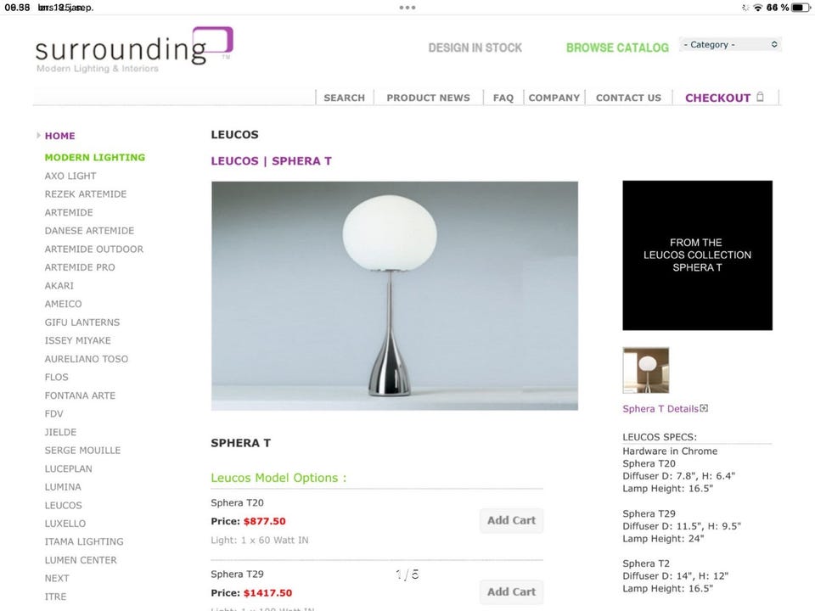Add Sphera T29 to cart

(x=511, y=591)
